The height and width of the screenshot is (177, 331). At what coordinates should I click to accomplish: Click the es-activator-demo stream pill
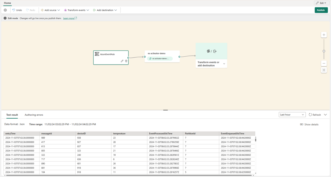[160, 58]
